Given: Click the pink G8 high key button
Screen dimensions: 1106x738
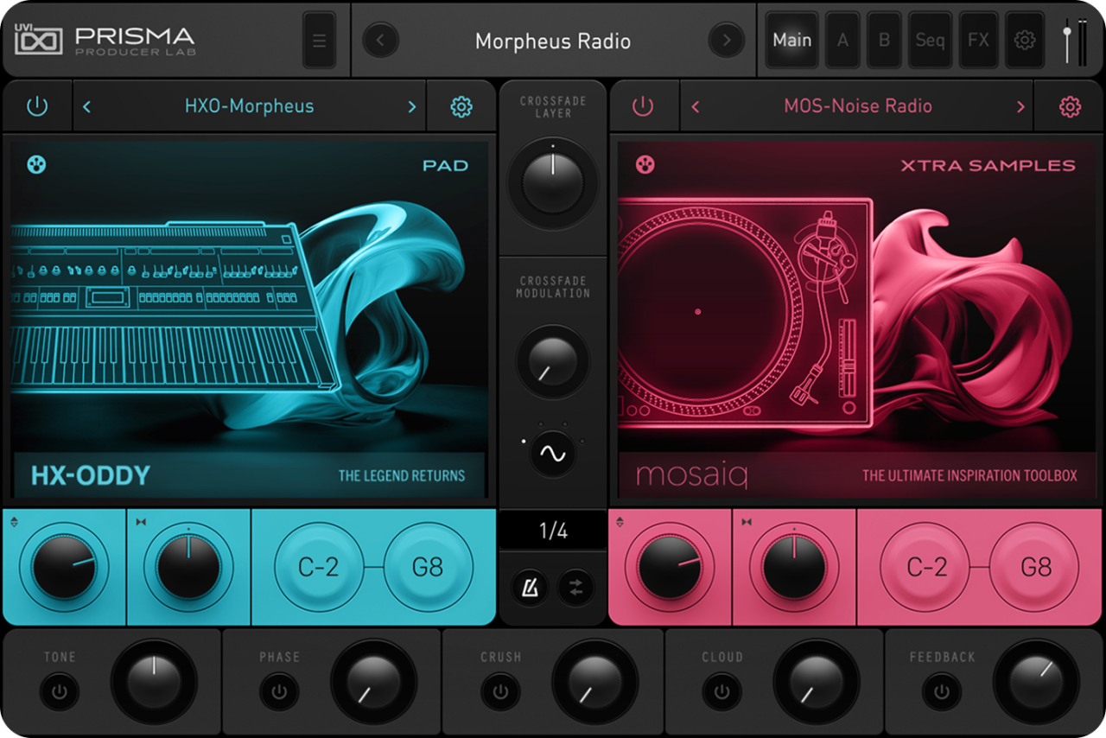Looking at the screenshot, I should [1035, 567].
